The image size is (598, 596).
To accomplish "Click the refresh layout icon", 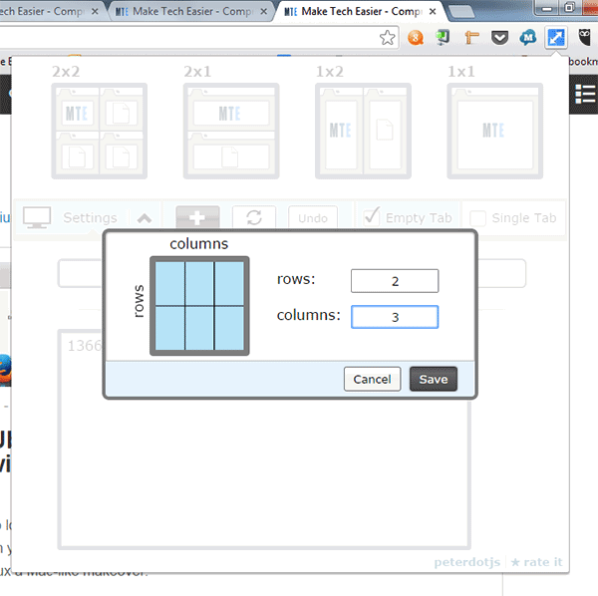I will tap(253, 217).
